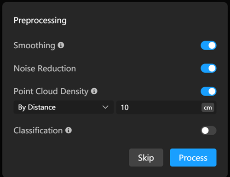Show the Point Cloud Density info tooltip icon
Viewport: 230px width, 177px height.
pos(94,91)
